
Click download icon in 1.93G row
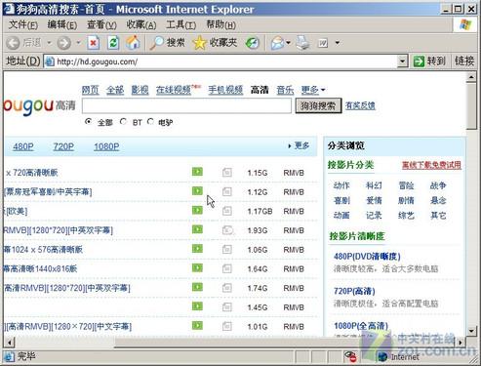click(x=227, y=230)
